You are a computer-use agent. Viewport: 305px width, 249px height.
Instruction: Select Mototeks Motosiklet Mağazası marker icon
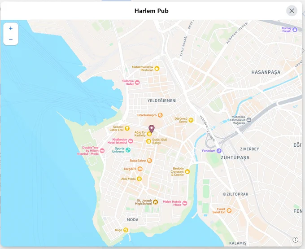pyautogui.click(x=249, y=120)
